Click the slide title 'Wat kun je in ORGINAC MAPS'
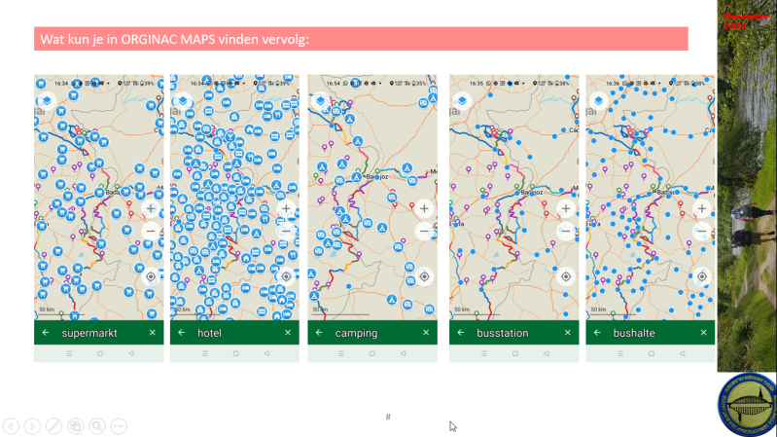 coord(127,39)
